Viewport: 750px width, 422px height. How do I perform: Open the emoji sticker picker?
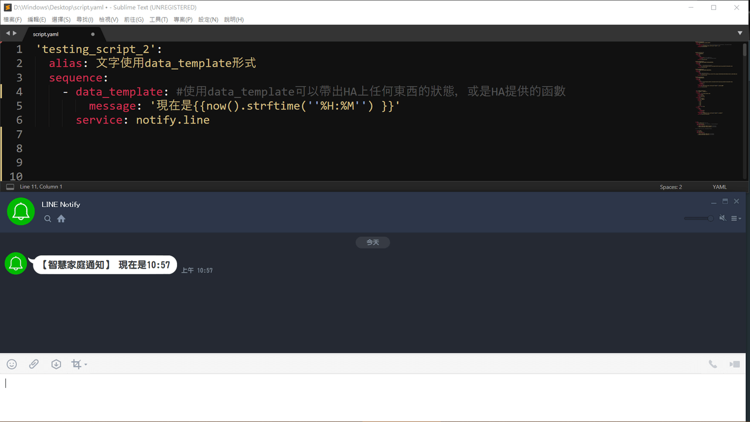click(12, 364)
